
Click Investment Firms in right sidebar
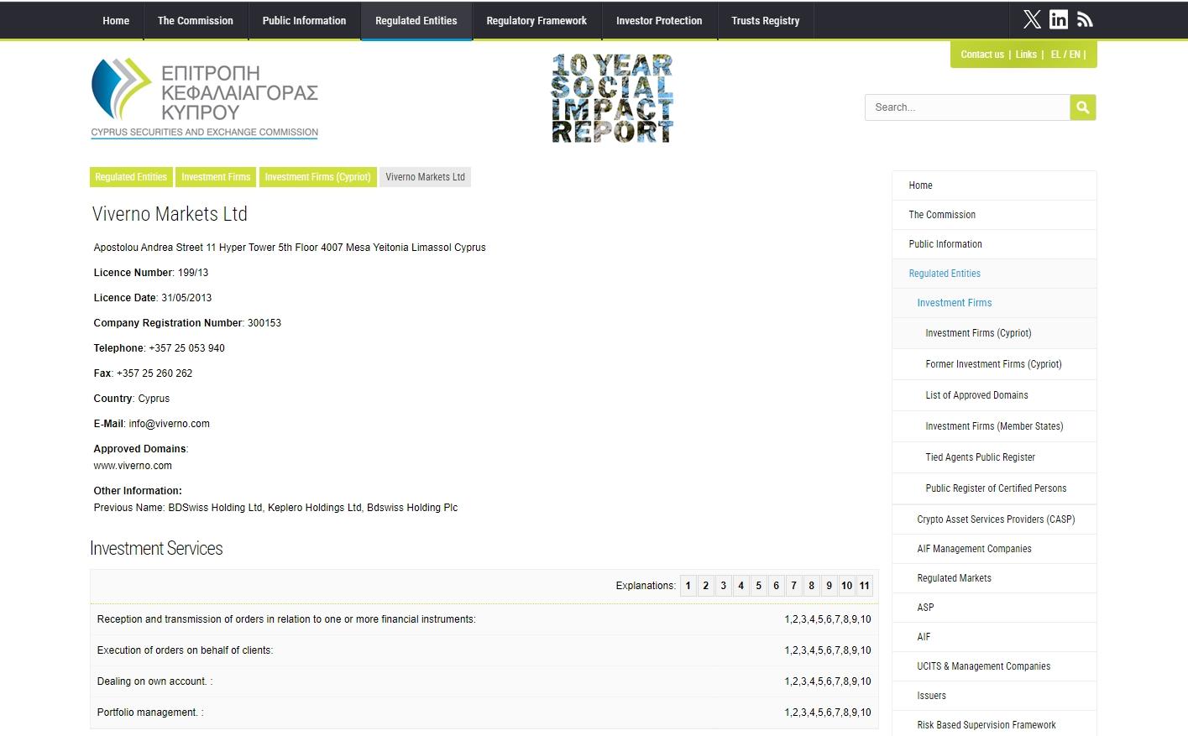pos(994,303)
